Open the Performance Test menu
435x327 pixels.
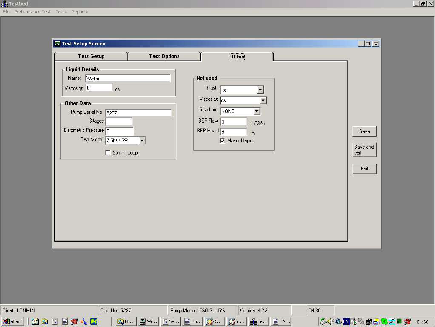33,12
